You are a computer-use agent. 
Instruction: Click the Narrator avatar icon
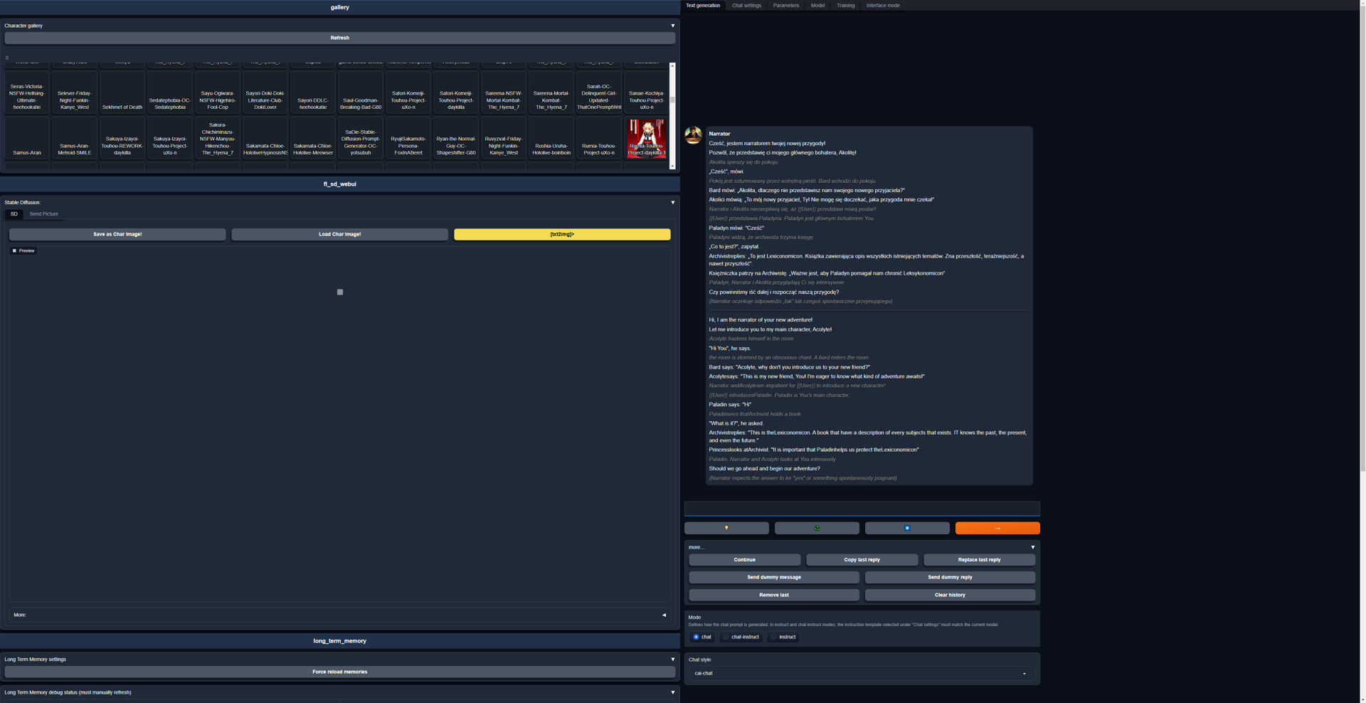[693, 135]
